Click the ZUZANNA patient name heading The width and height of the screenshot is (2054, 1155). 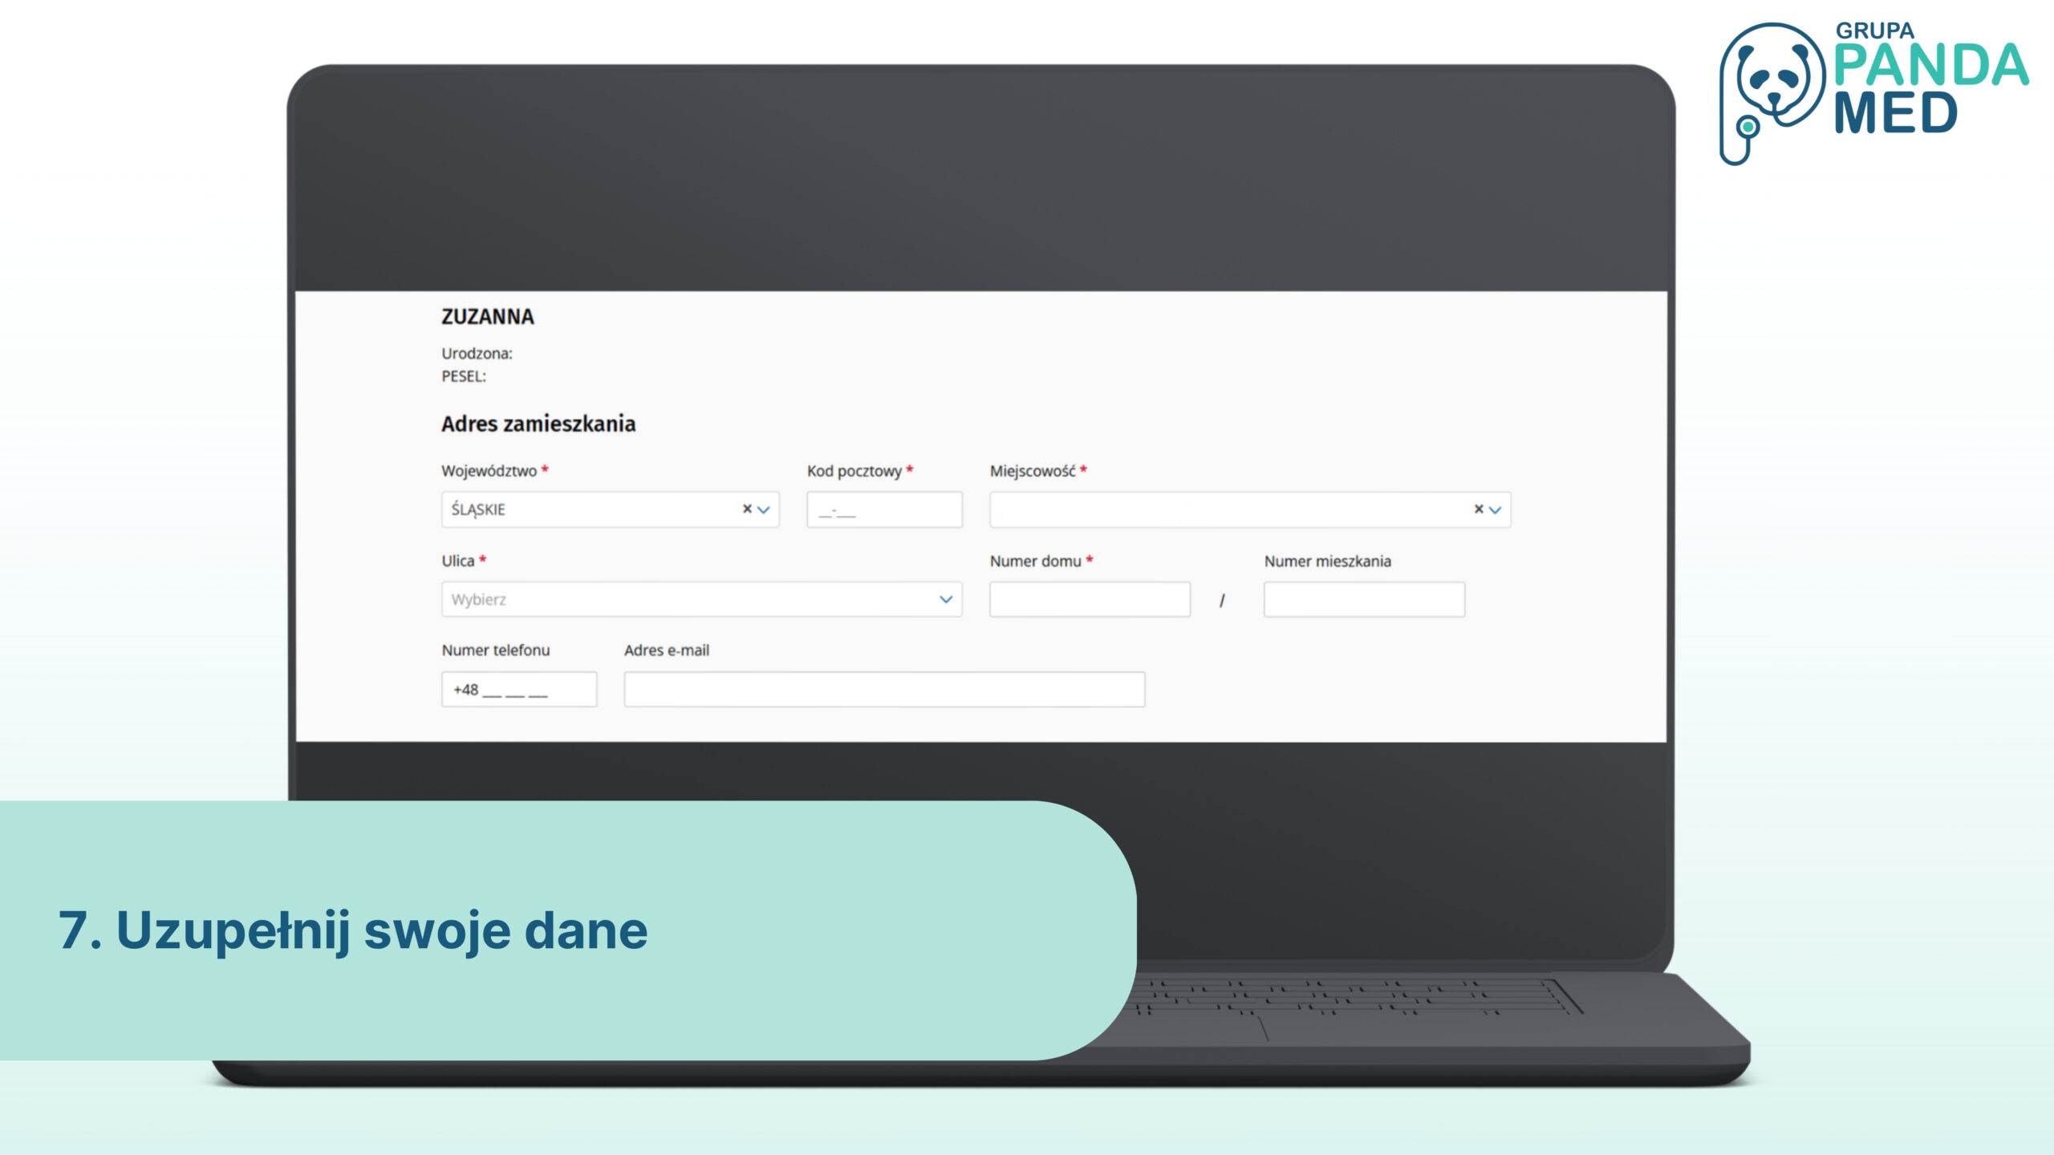click(487, 317)
